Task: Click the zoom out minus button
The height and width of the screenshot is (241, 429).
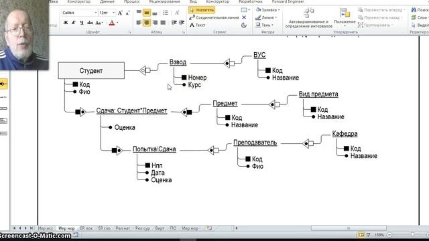Action: [389, 235]
